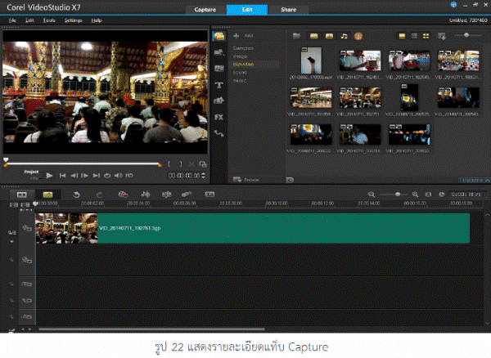Open the Settings menu
The width and height of the screenshot is (491, 358).
pos(73,20)
